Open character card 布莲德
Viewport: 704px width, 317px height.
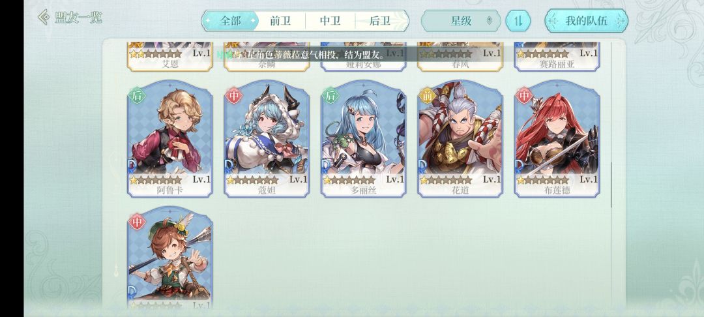[x=557, y=139]
